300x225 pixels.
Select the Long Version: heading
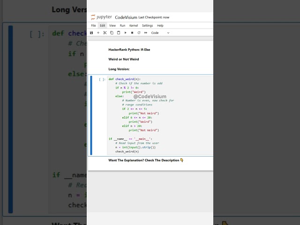click(119, 69)
